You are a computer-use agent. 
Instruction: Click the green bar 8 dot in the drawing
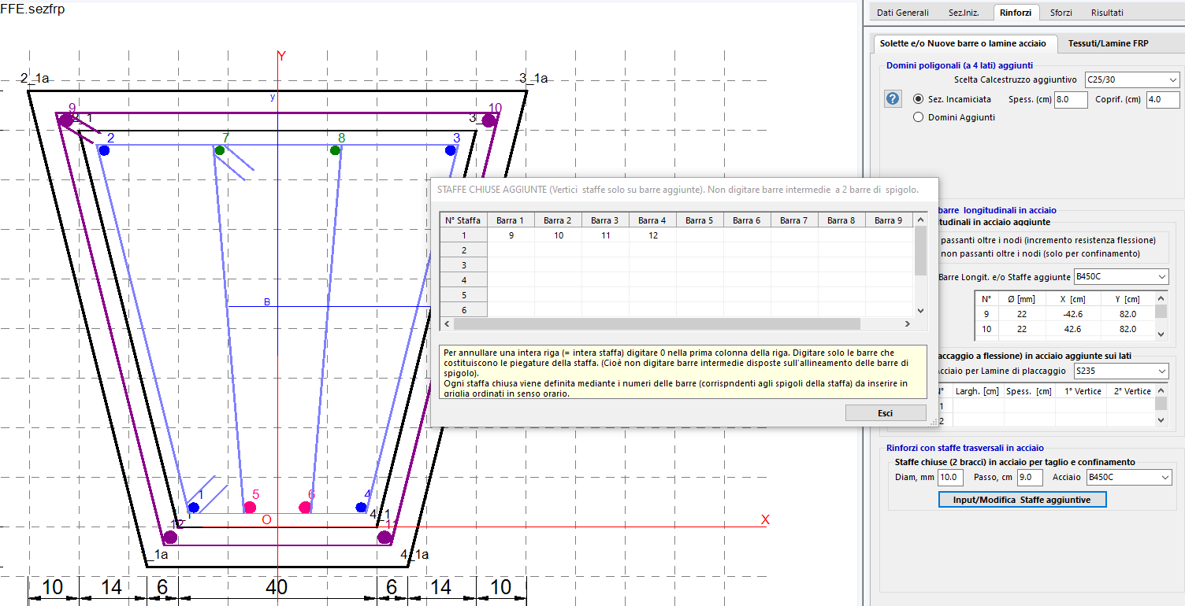pyautogui.click(x=335, y=150)
